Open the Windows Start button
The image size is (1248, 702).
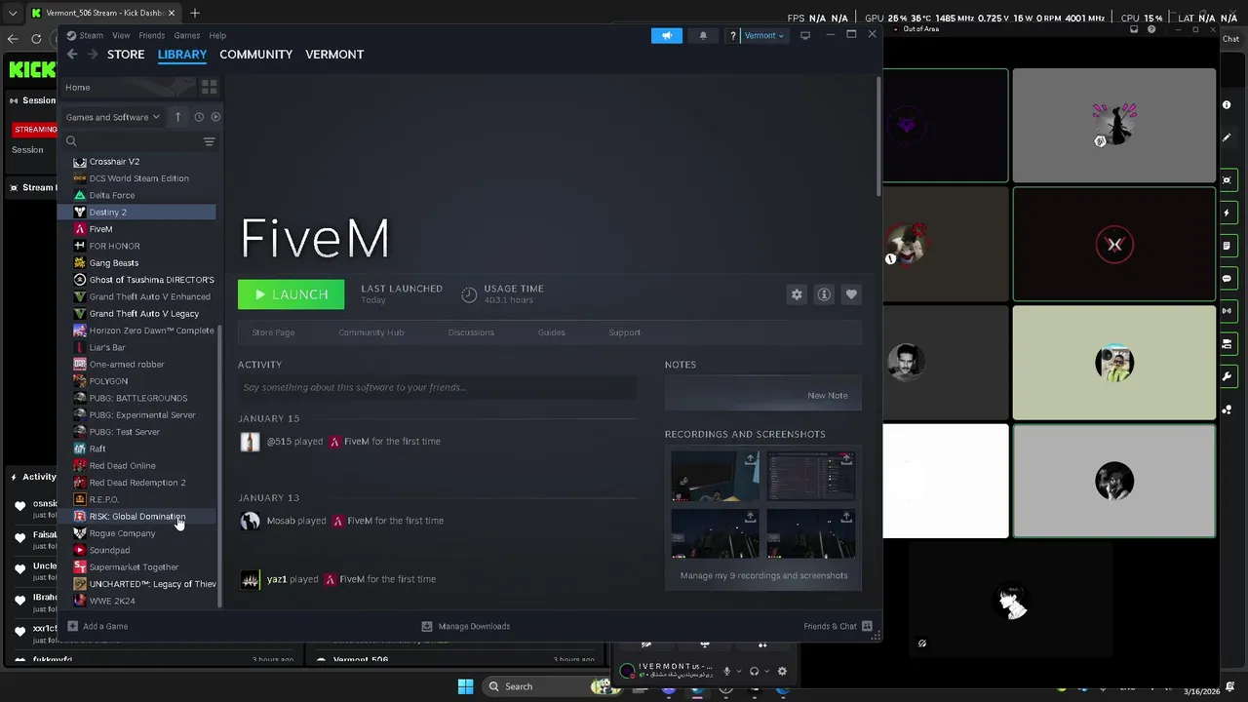pyautogui.click(x=465, y=686)
